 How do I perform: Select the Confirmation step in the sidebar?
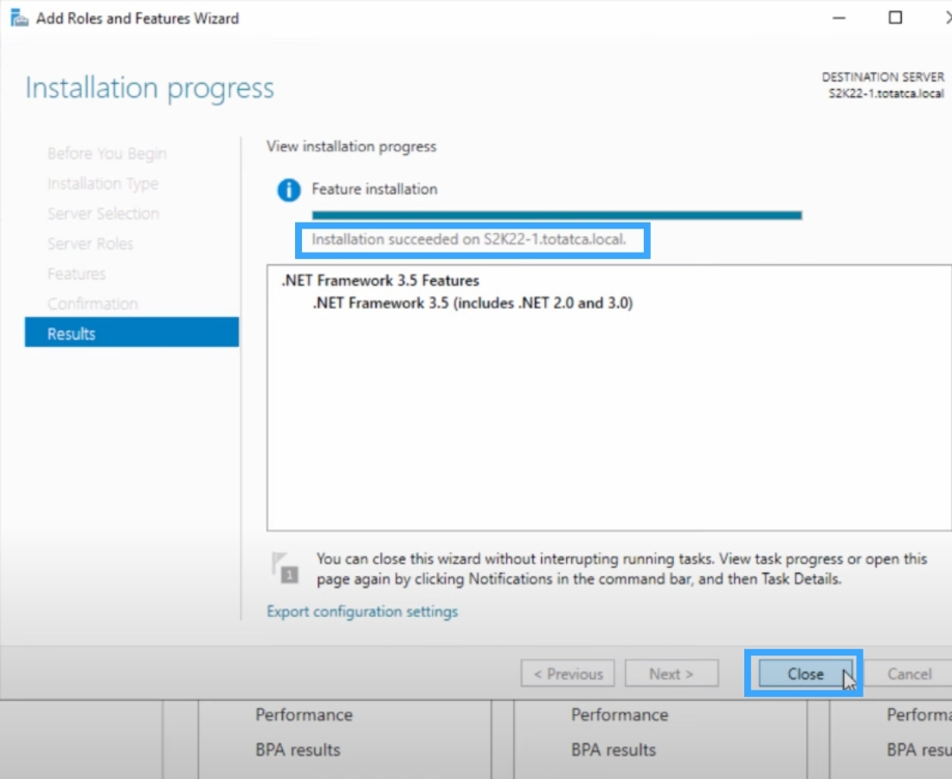click(93, 304)
